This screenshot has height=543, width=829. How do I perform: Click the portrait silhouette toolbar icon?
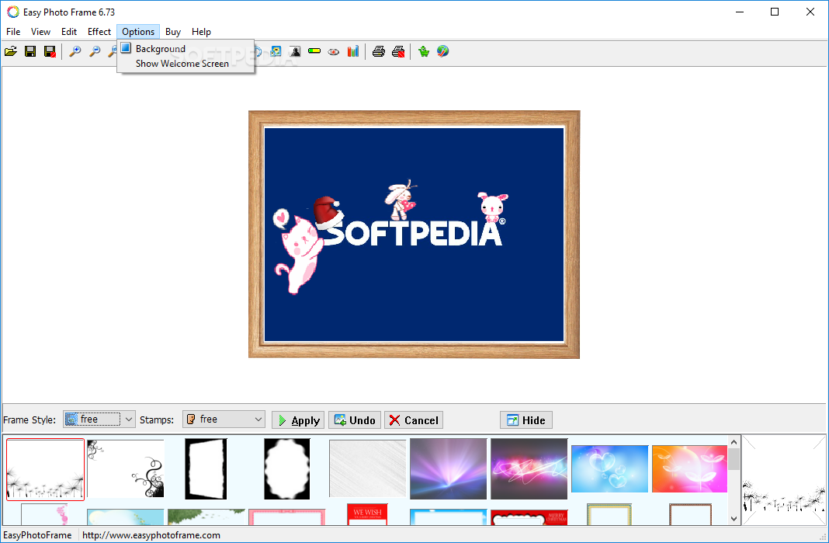(x=295, y=51)
